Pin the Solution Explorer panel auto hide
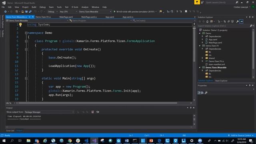Screen dimensions: 256x144 click(x=250, y=17)
